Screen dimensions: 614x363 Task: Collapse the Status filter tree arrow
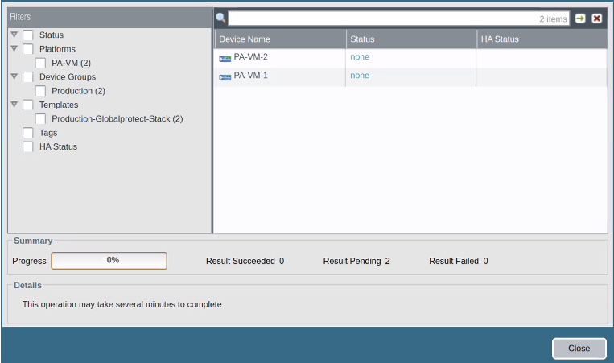tap(14, 35)
